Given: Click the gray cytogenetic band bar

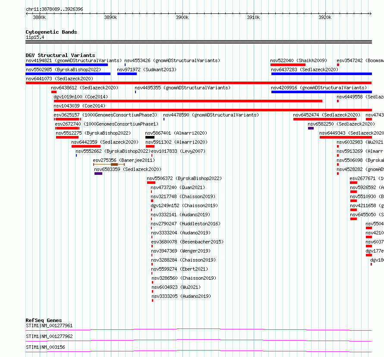Looking at the screenshot, I should coord(198,42).
